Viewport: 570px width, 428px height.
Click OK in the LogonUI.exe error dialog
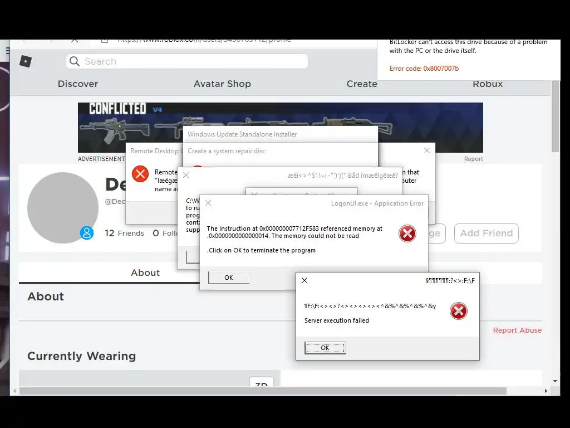pos(229,278)
